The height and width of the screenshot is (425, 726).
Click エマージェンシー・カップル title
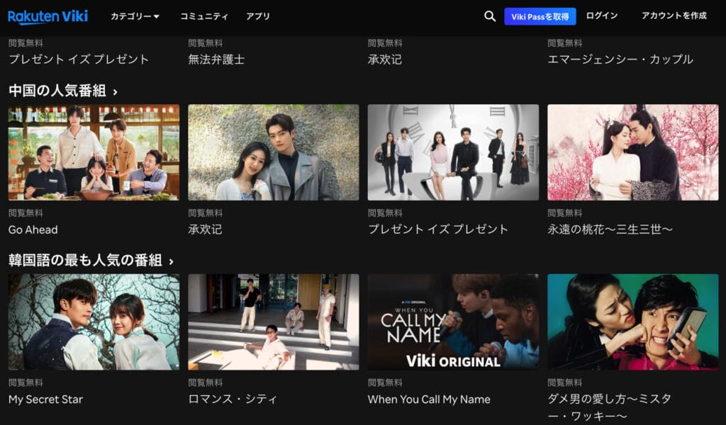[x=620, y=59]
